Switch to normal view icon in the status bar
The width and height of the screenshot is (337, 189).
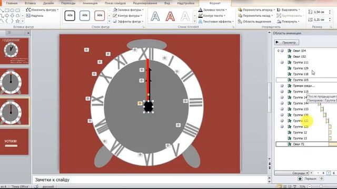280,187
